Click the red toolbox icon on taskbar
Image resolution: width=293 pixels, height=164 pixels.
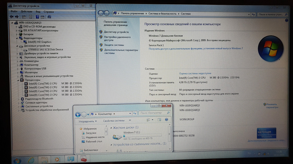pyautogui.click(x=84, y=159)
